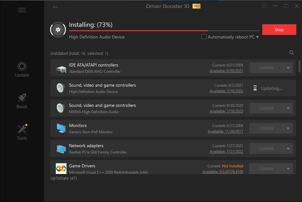Open the hamburger menu in the sidebar
This screenshot has height=202, width=302.
click(22, 10)
